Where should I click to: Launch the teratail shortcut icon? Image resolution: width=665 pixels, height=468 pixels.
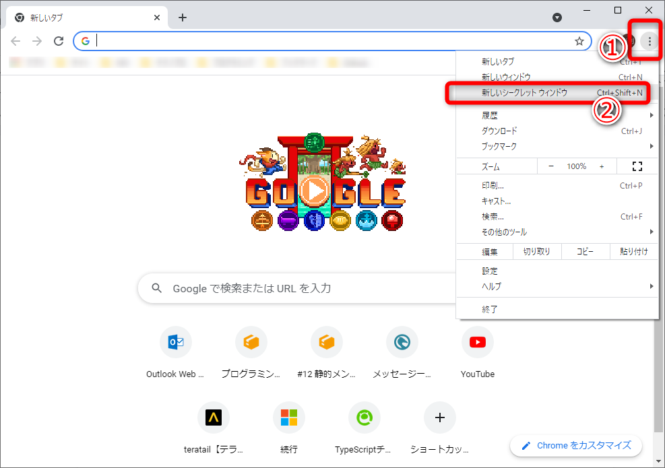pyautogui.click(x=214, y=417)
